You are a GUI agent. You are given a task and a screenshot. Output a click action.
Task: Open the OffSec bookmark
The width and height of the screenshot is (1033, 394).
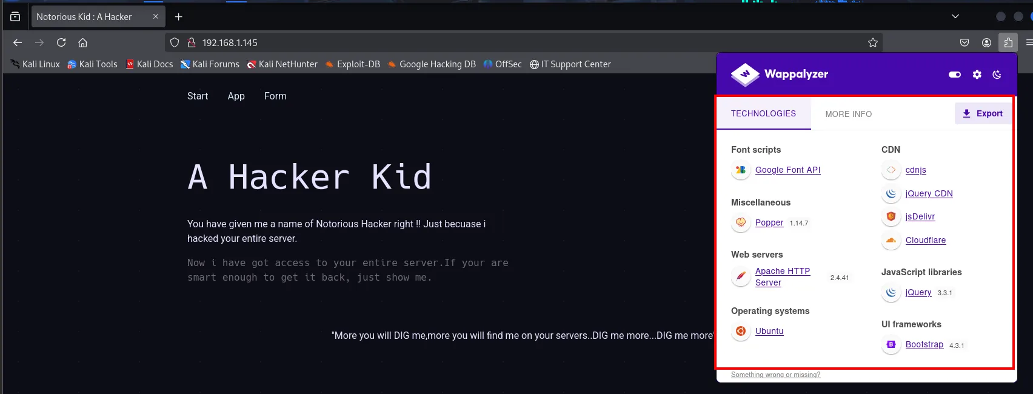pyautogui.click(x=502, y=64)
